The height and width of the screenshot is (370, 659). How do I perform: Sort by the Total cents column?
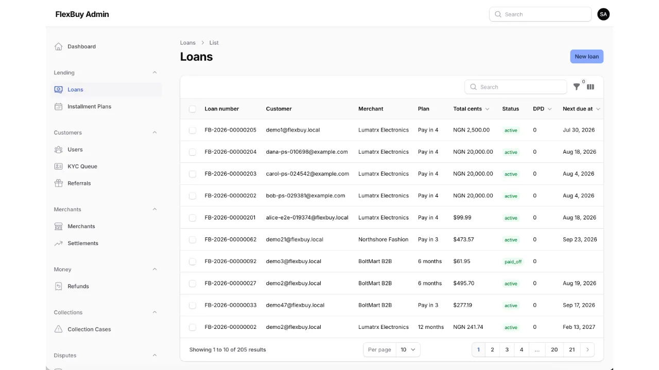[471, 109]
